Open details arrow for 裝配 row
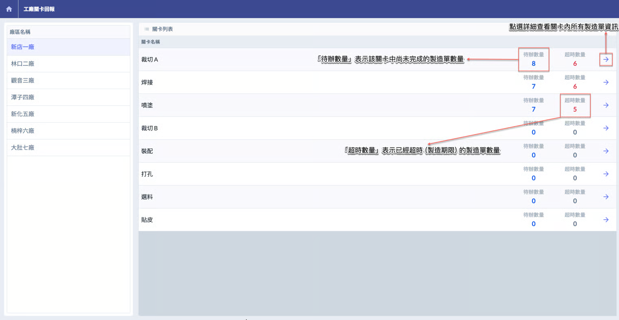 coord(606,151)
